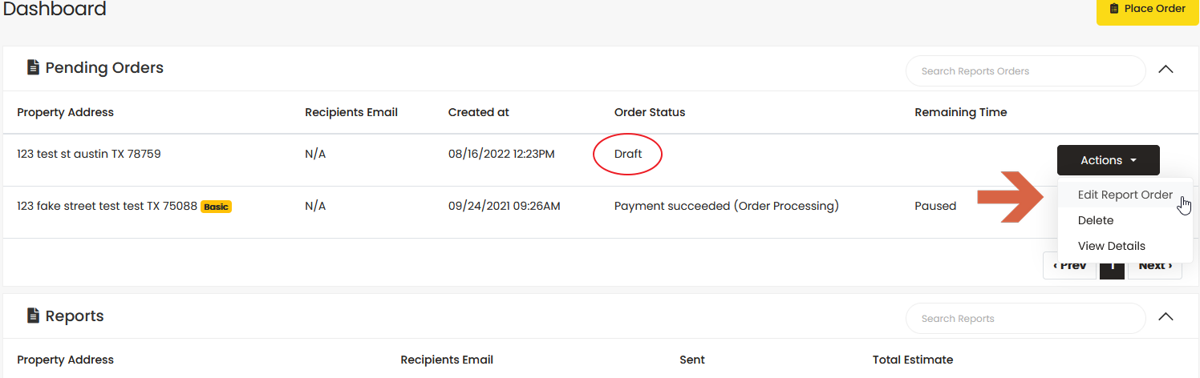Go to next page with Next
This screenshot has height=378, width=1200.
[1155, 266]
